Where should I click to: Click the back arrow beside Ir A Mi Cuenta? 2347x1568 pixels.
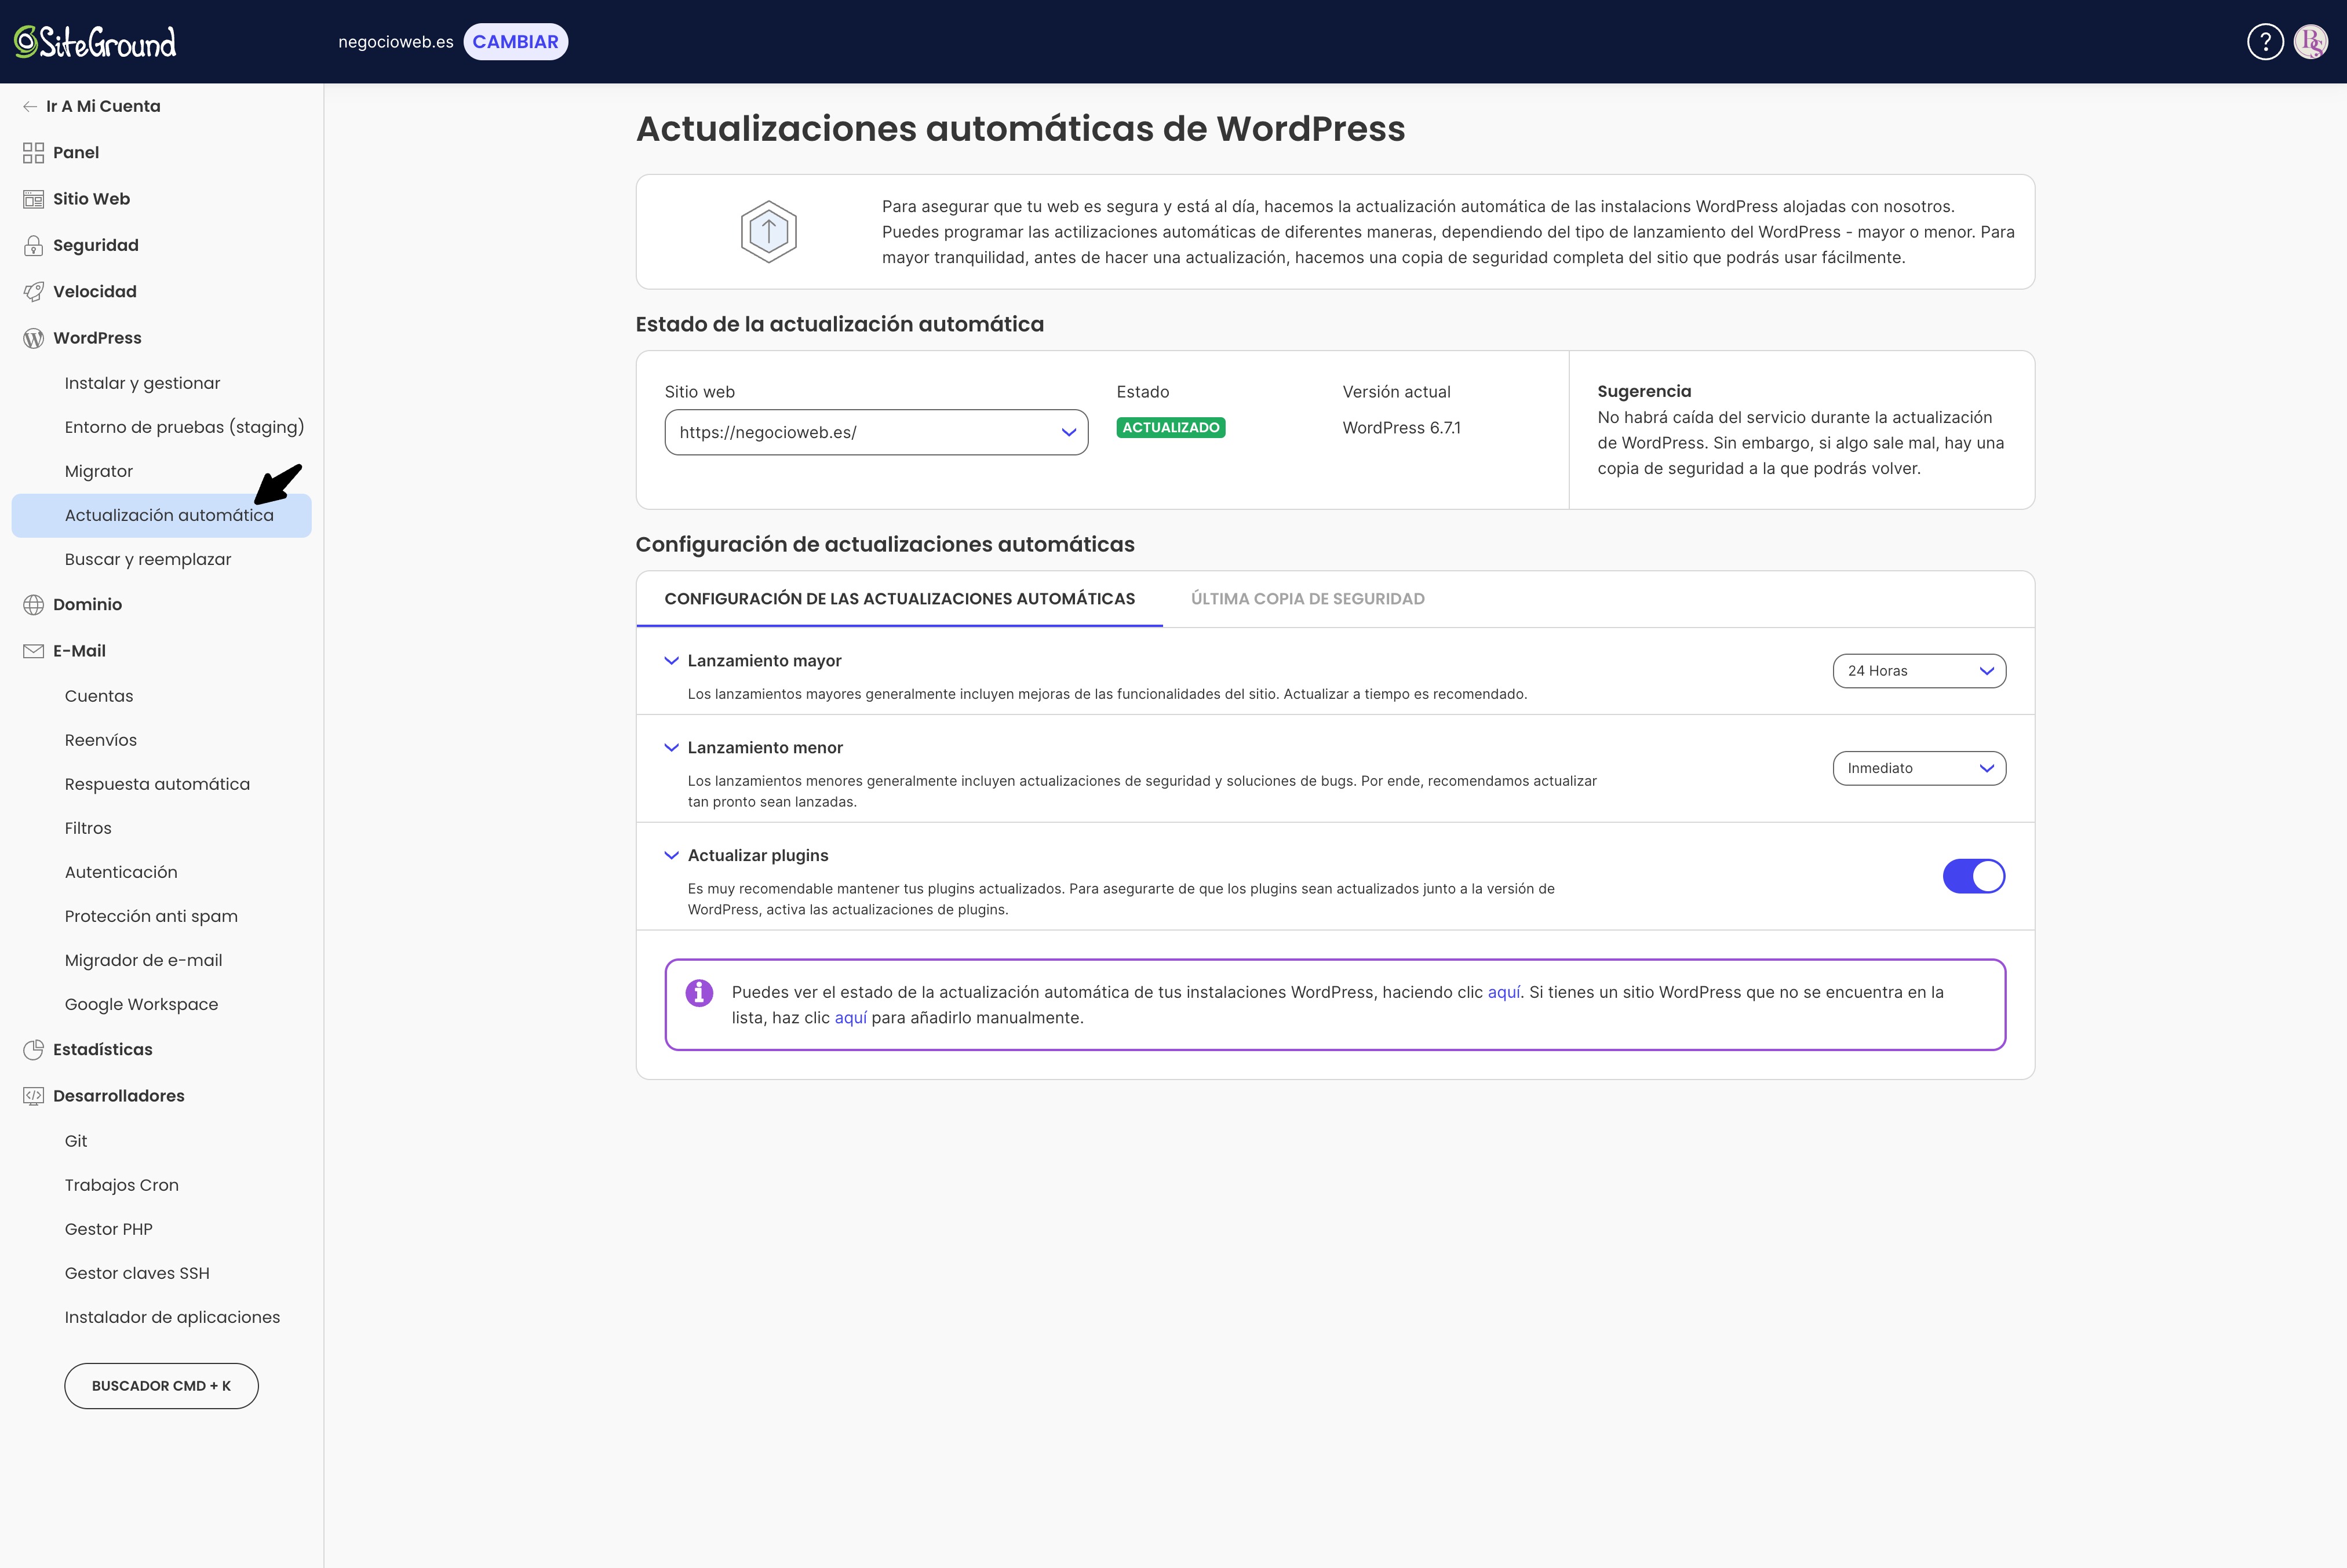click(x=30, y=106)
